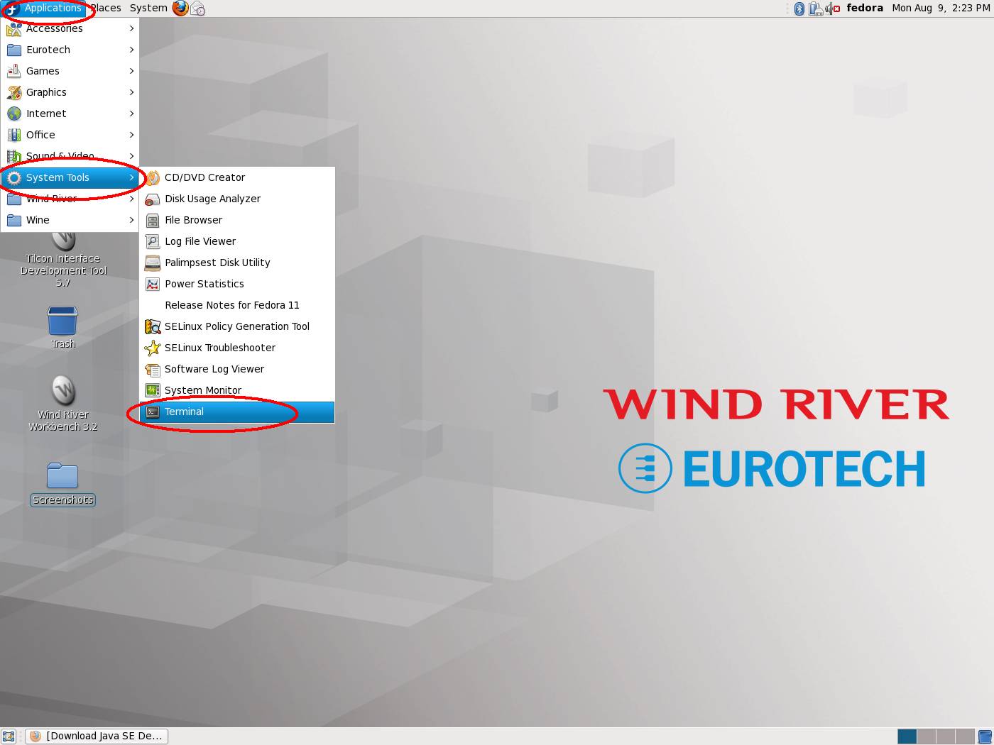Click the System Tools submenu arrow
Screen dimensions: 994x745
coord(131,177)
